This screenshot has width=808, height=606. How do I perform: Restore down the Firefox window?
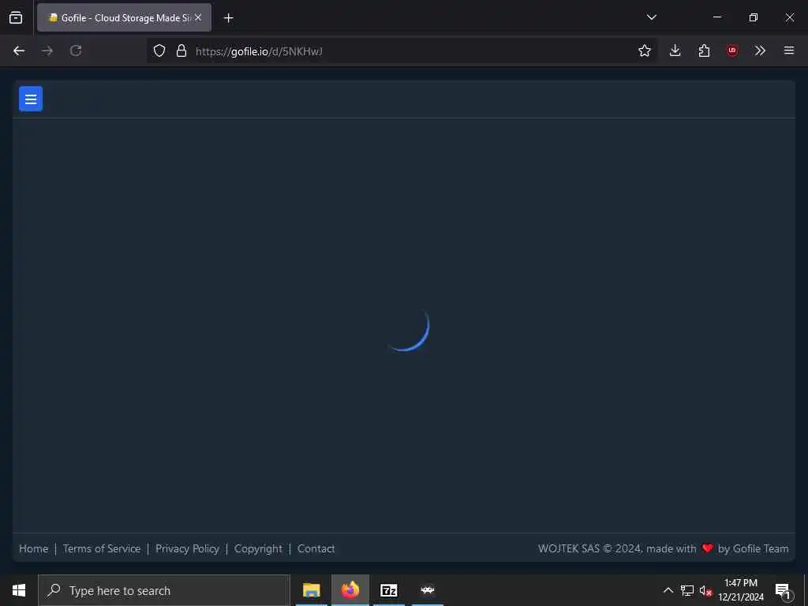(x=753, y=17)
